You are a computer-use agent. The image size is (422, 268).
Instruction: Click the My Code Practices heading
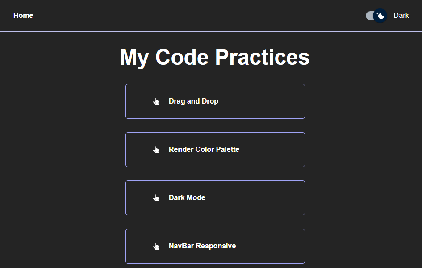click(x=214, y=57)
